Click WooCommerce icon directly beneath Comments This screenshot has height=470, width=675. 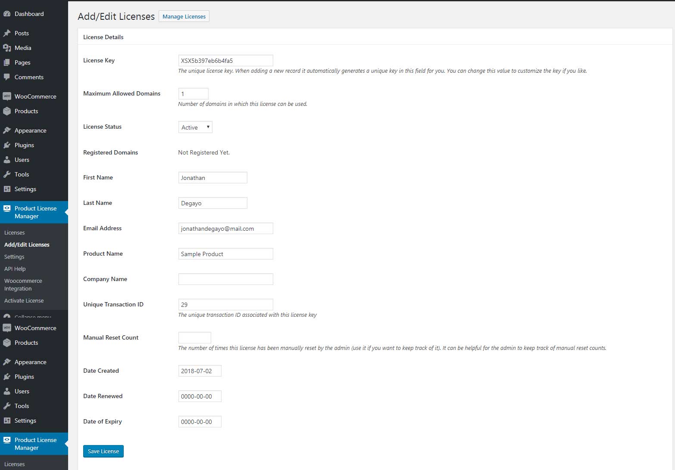7,96
